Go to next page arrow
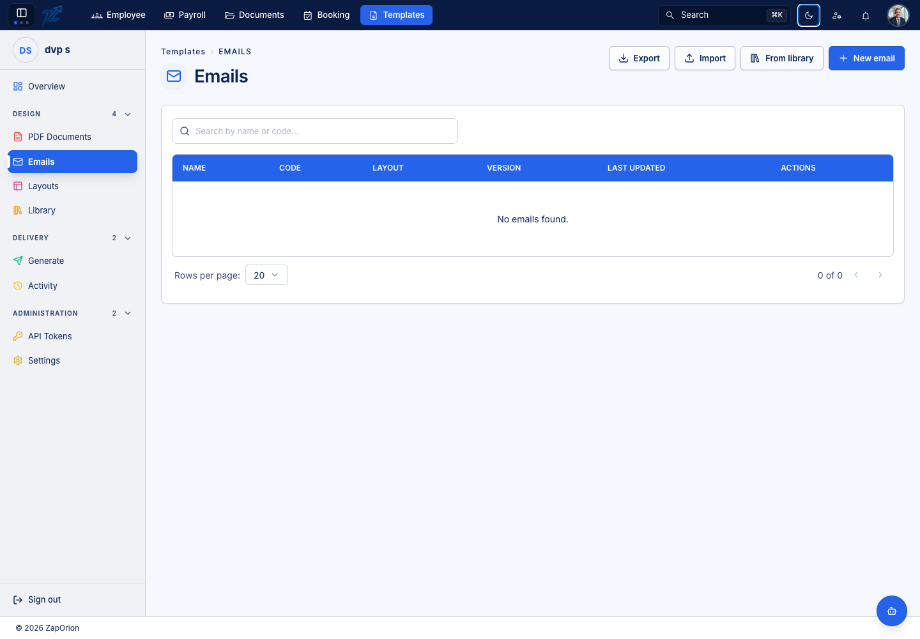 (x=880, y=275)
